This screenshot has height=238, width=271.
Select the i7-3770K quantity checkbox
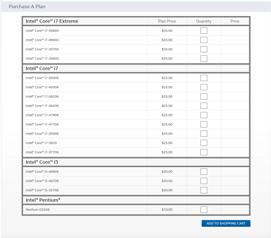(x=204, y=152)
